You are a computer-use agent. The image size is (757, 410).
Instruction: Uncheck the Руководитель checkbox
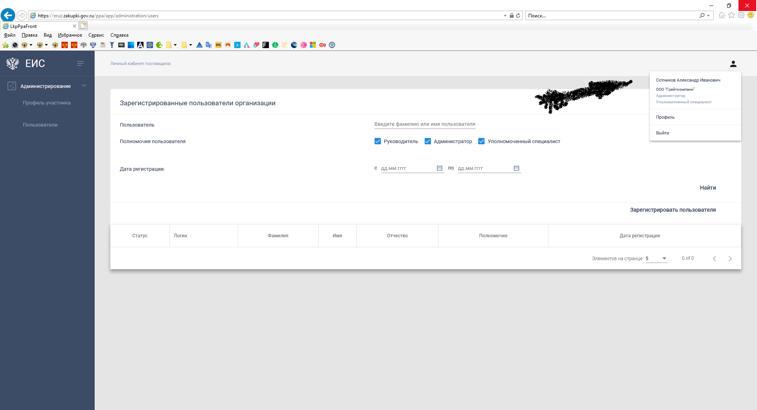point(378,142)
